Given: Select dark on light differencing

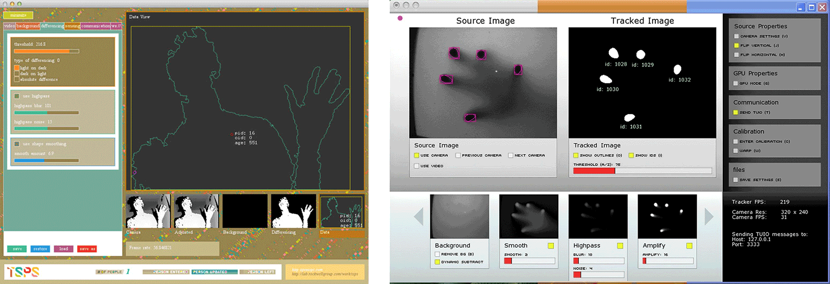Looking at the screenshot, I should (x=17, y=73).
